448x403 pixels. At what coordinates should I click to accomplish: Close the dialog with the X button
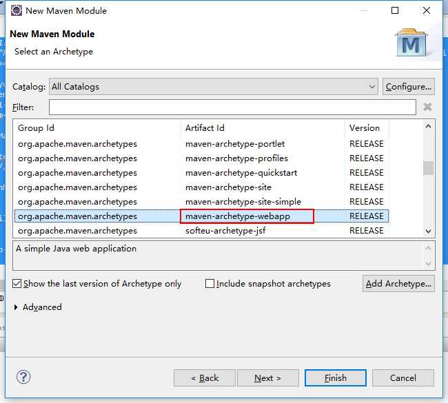coord(427,10)
